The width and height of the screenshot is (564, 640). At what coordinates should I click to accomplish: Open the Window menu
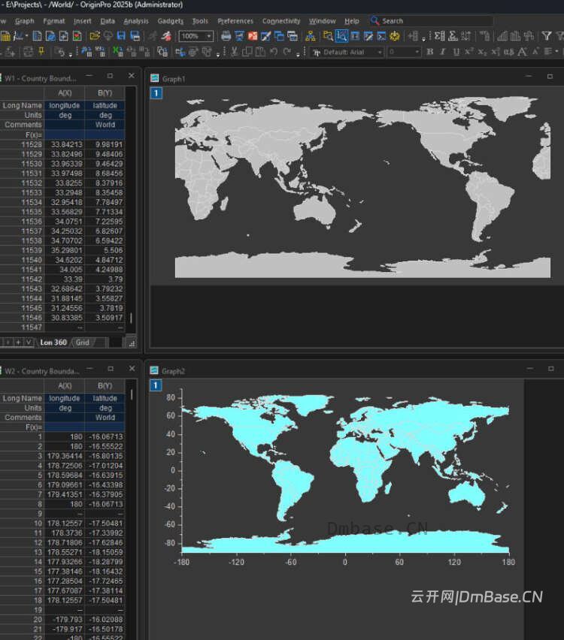click(322, 21)
